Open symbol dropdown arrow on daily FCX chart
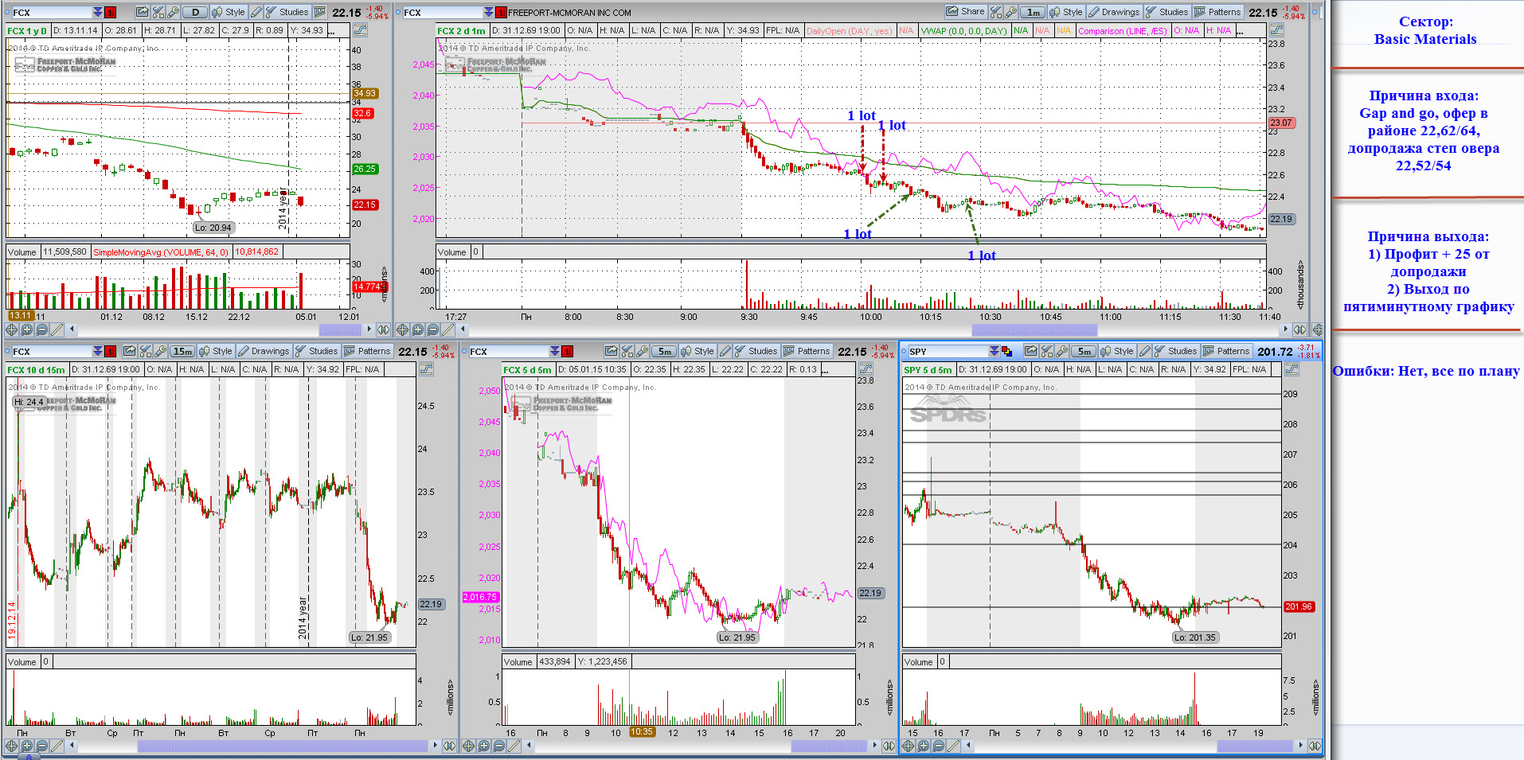This screenshot has height=760, width=1524. (x=97, y=12)
